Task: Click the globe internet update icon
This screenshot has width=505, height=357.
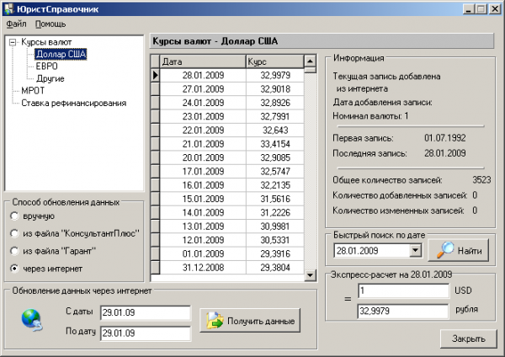Action: coord(32,319)
